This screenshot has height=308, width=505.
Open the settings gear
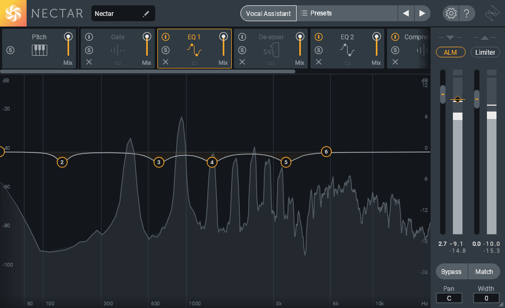(451, 13)
